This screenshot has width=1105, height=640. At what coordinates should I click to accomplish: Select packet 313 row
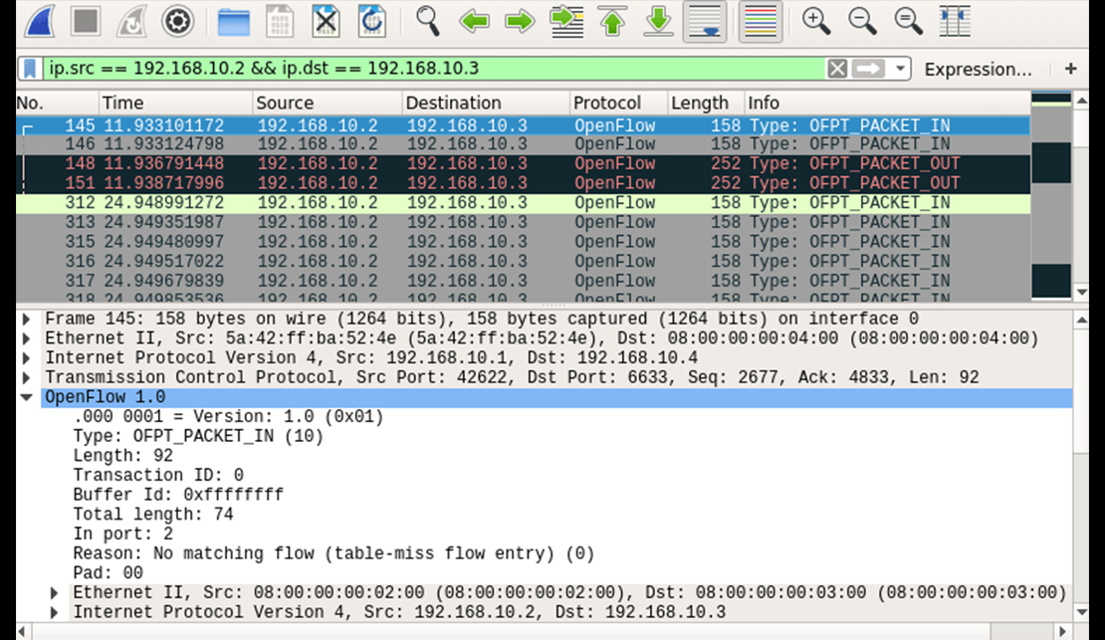pyautogui.click(x=523, y=222)
